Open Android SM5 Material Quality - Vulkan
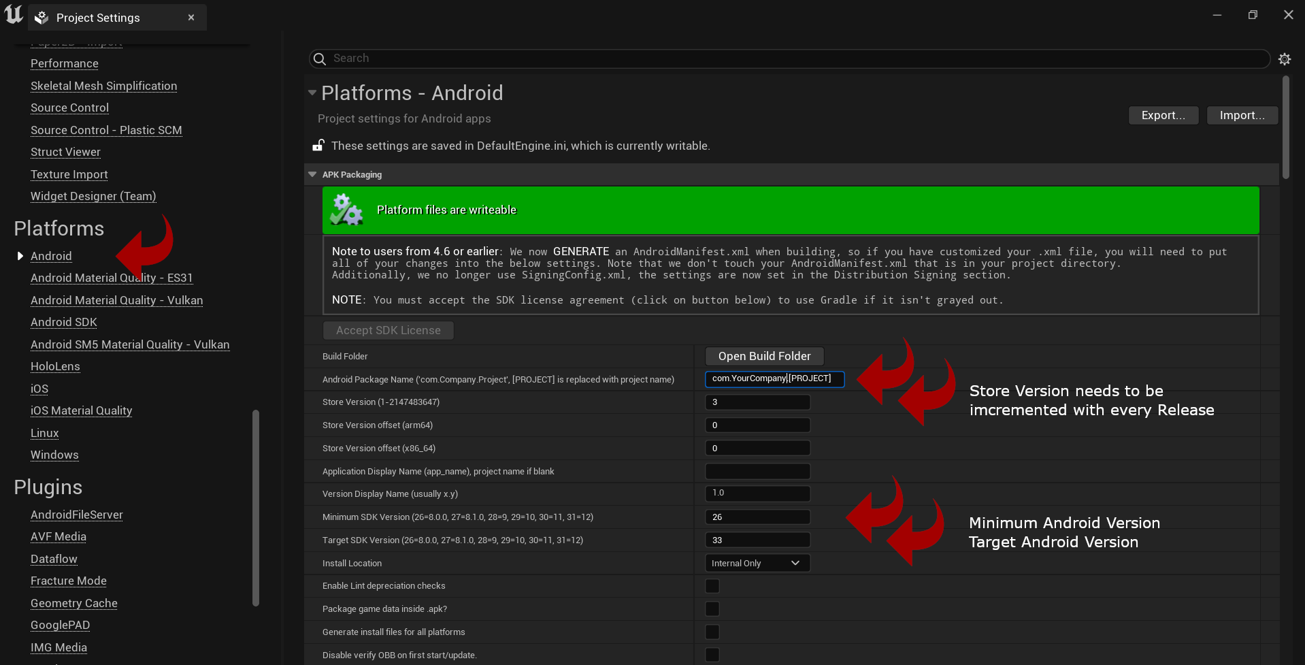Image resolution: width=1305 pixels, height=665 pixels. (x=130, y=344)
